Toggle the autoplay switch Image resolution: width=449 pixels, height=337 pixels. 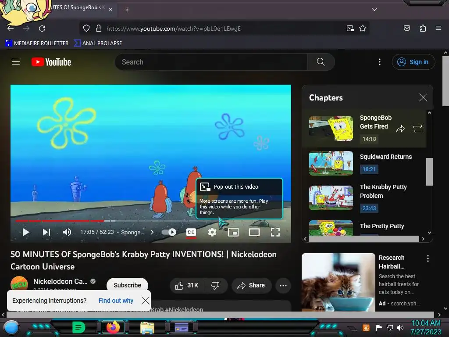point(169,232)
